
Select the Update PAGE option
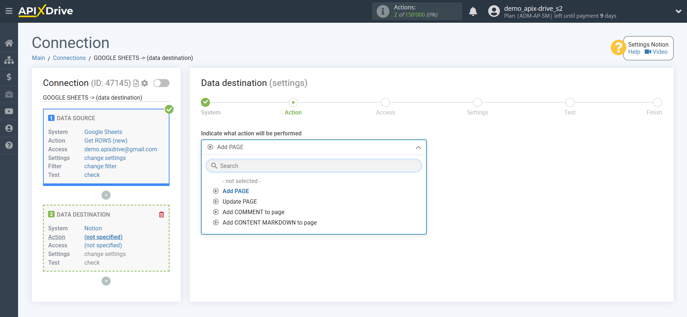point(240,202)
